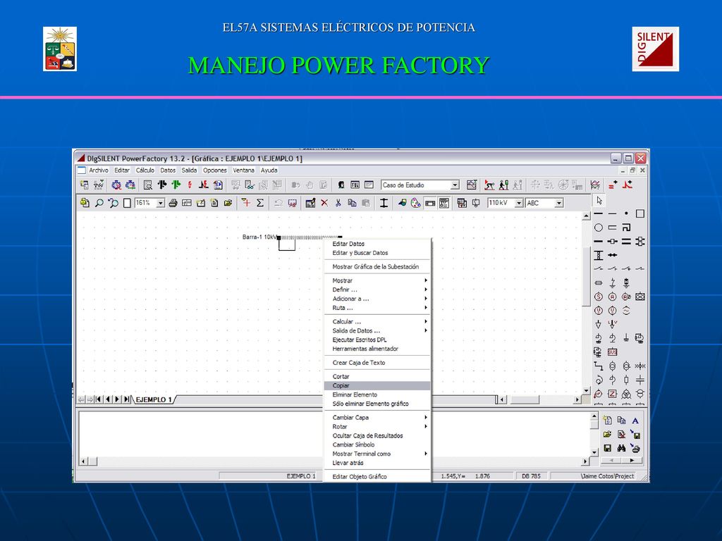722x541 pixels.
Task: Open the Cálculo menu
Action: click(x=145, y=170)
